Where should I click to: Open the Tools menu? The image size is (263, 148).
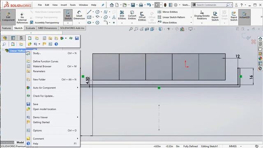(x=73, y=5)
